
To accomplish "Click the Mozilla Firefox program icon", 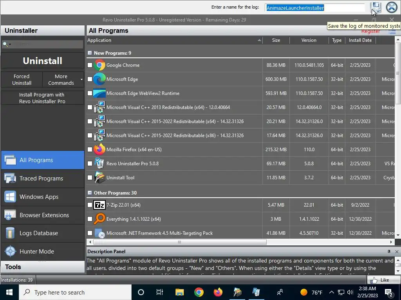I will pos(99,149).
